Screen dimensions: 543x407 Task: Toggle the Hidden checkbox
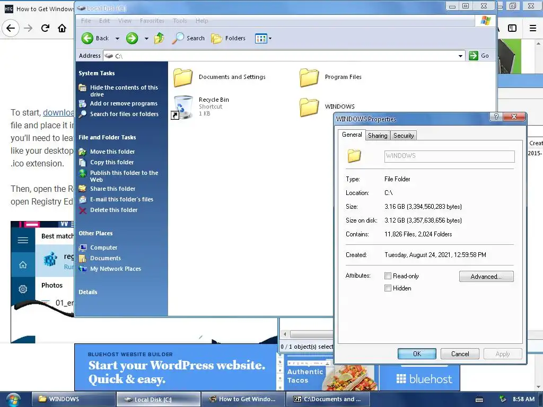(x=388, y=288)
